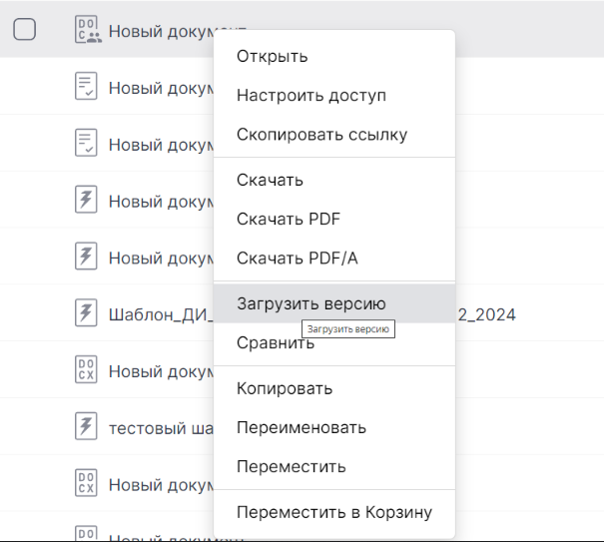Open the file named Шаблон_ДИ_

tap(161, 314)
